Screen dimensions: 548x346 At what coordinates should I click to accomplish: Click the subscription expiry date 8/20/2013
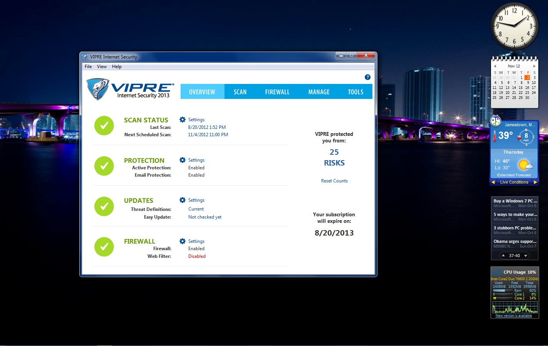334,233
